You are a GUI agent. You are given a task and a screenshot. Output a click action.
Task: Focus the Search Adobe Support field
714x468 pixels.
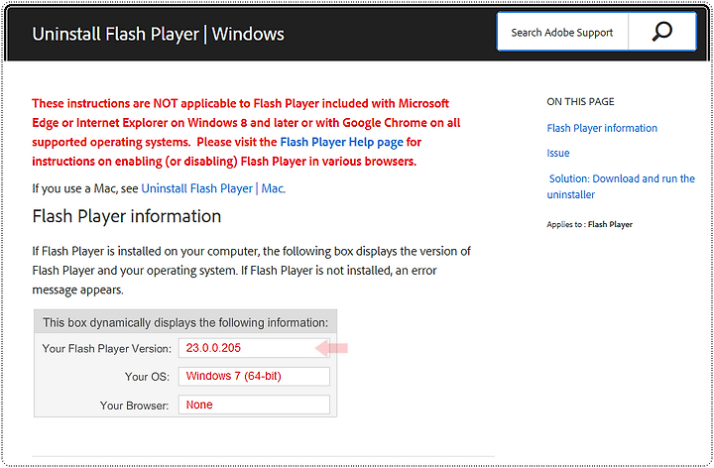562,33
